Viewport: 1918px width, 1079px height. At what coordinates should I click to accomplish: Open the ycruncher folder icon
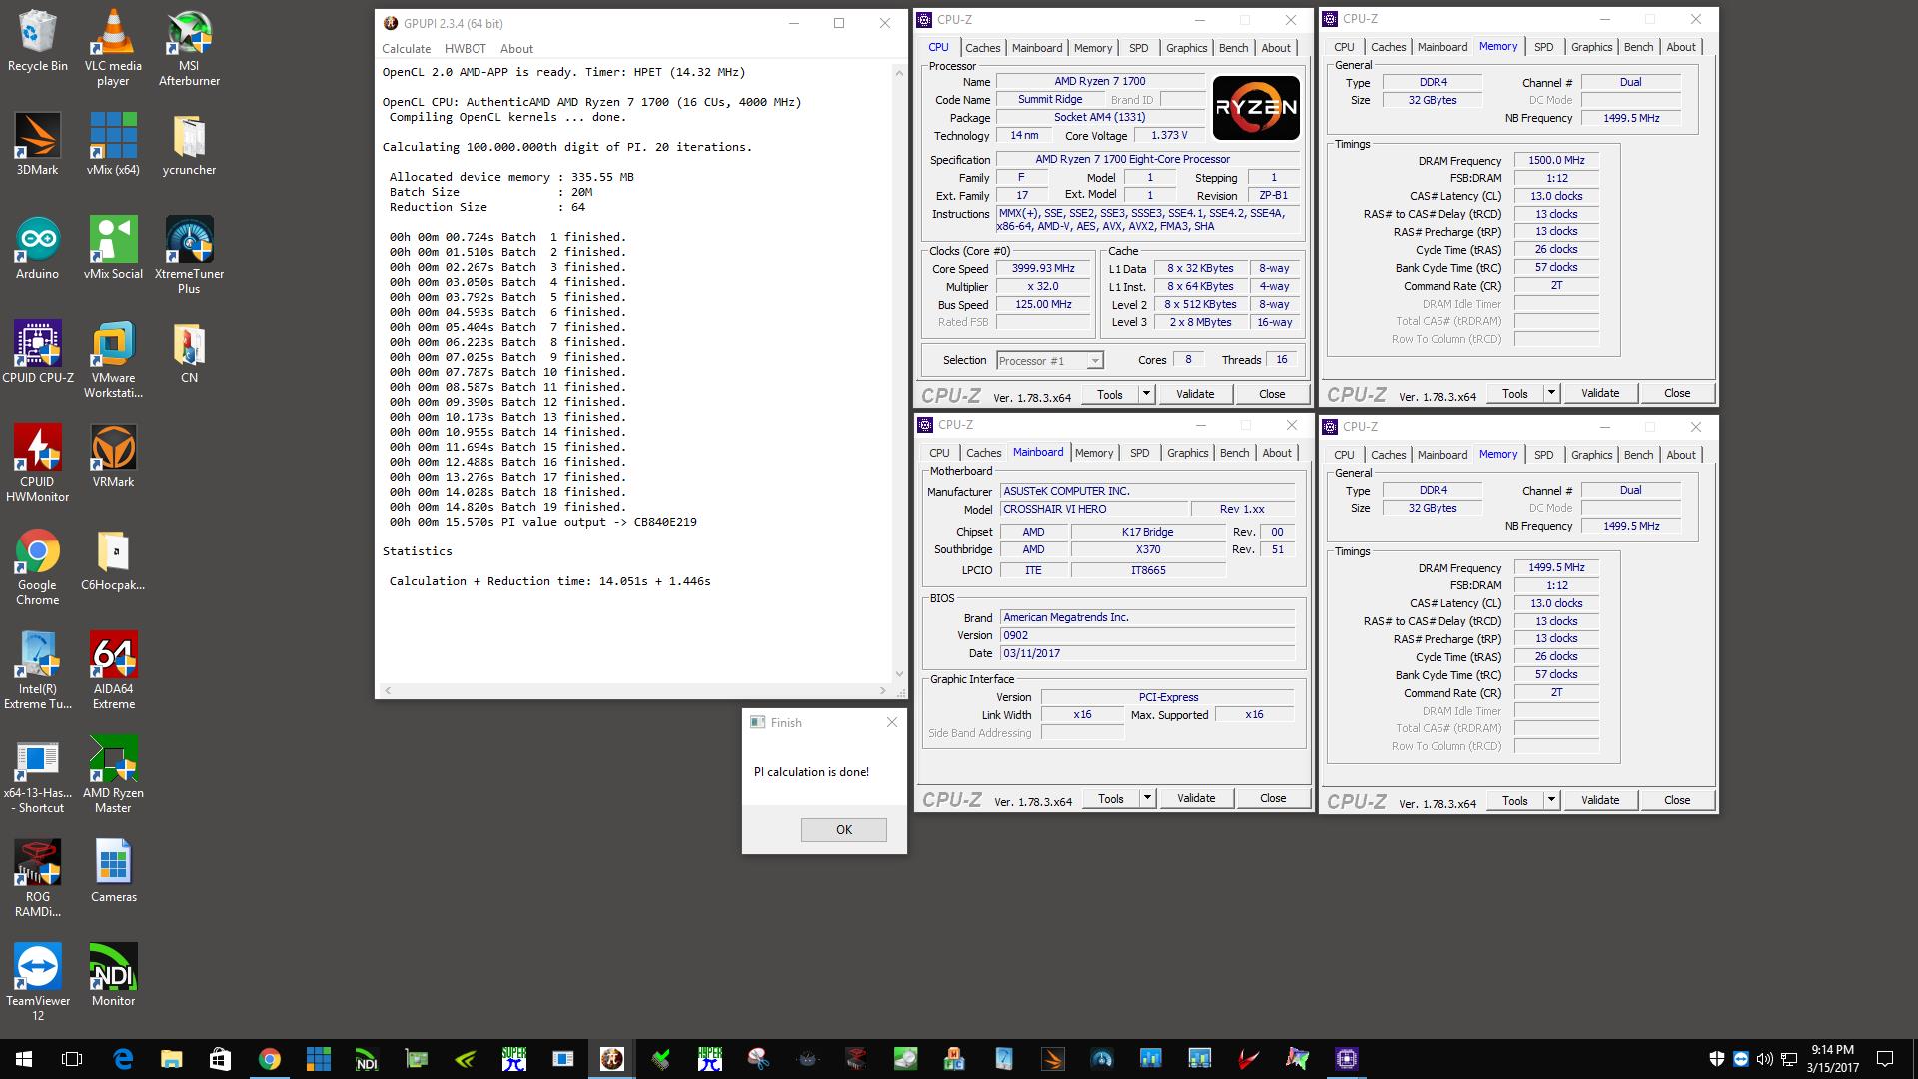tap(189, 145)
